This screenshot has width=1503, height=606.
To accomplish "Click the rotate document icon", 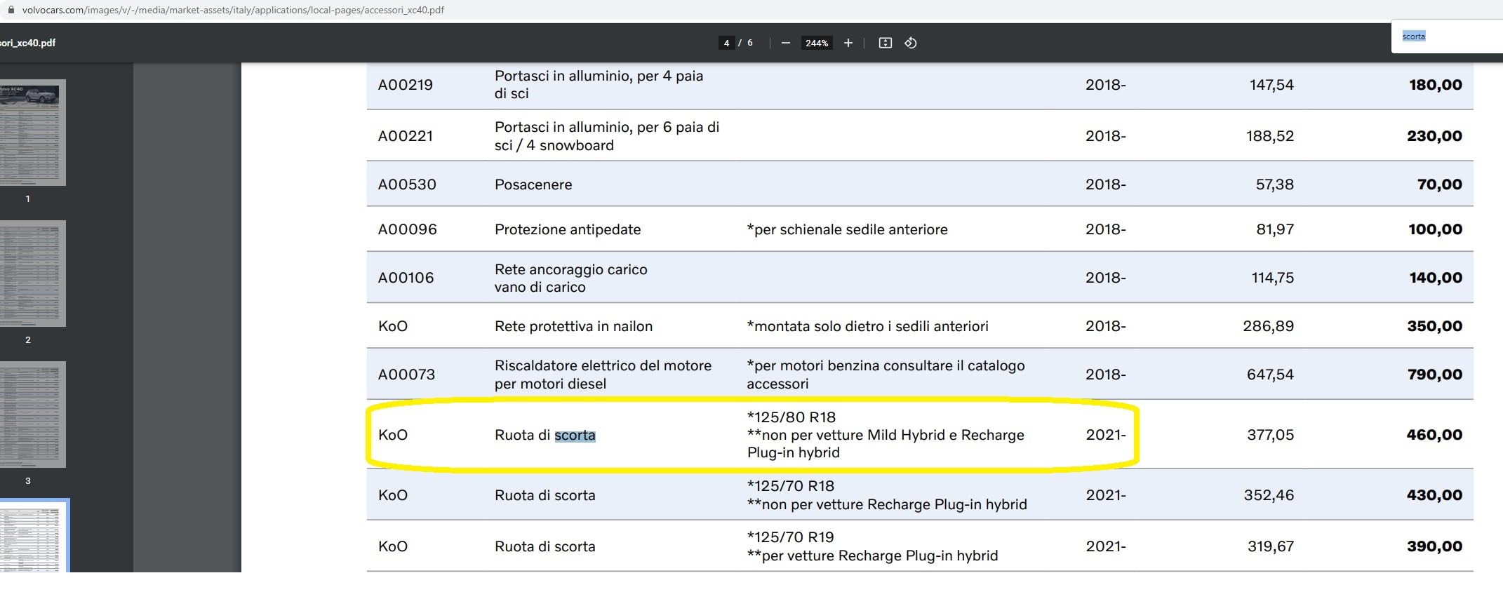I will 911,43.
